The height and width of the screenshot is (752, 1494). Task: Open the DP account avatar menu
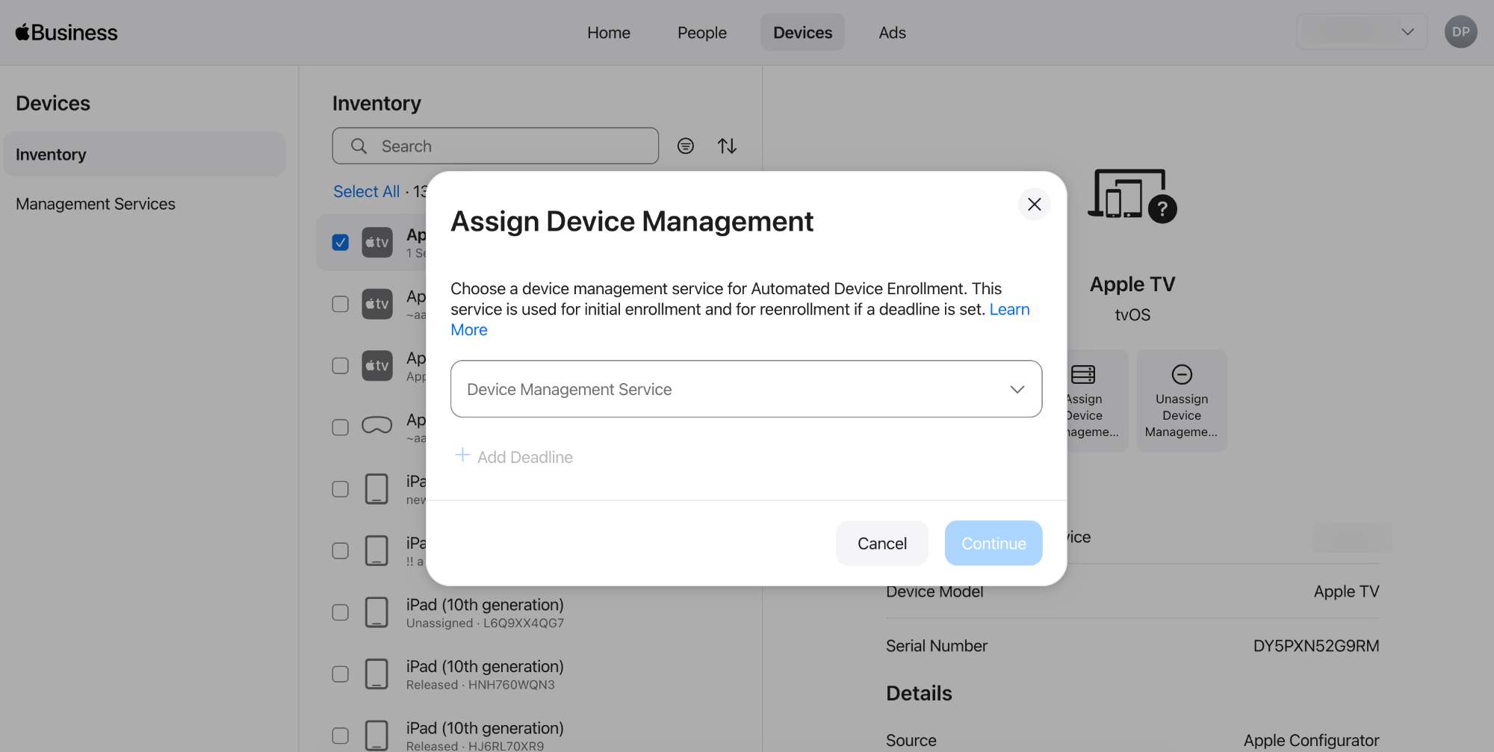point(1460,32)
